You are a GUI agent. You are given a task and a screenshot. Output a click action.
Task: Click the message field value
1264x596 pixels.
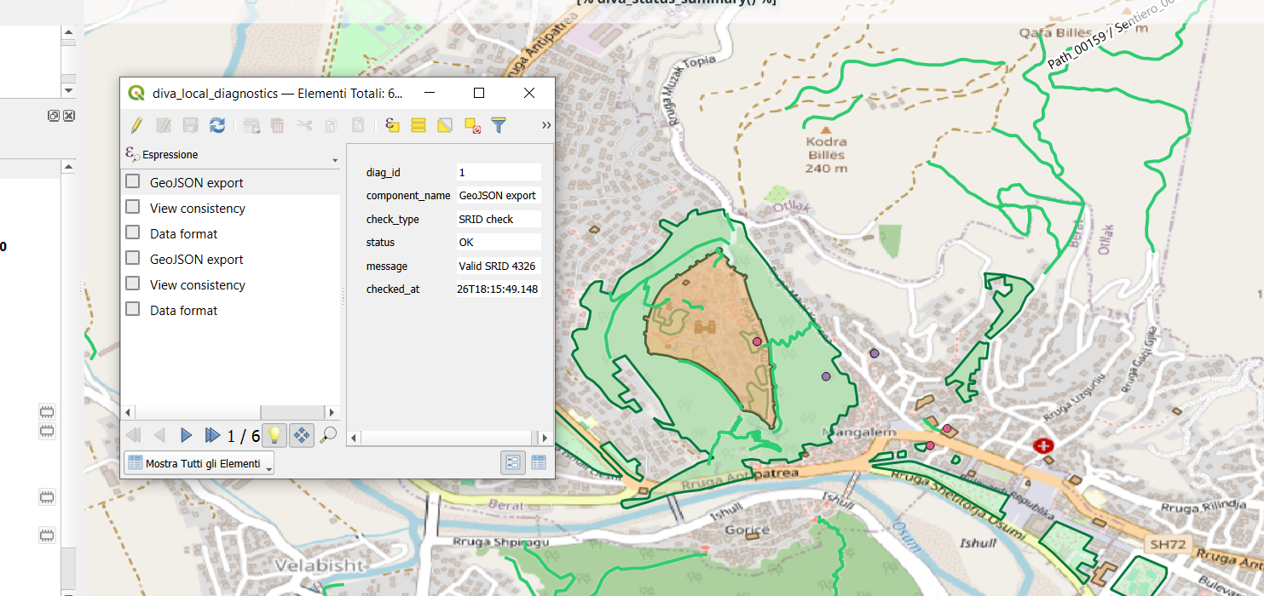(498, 266)
